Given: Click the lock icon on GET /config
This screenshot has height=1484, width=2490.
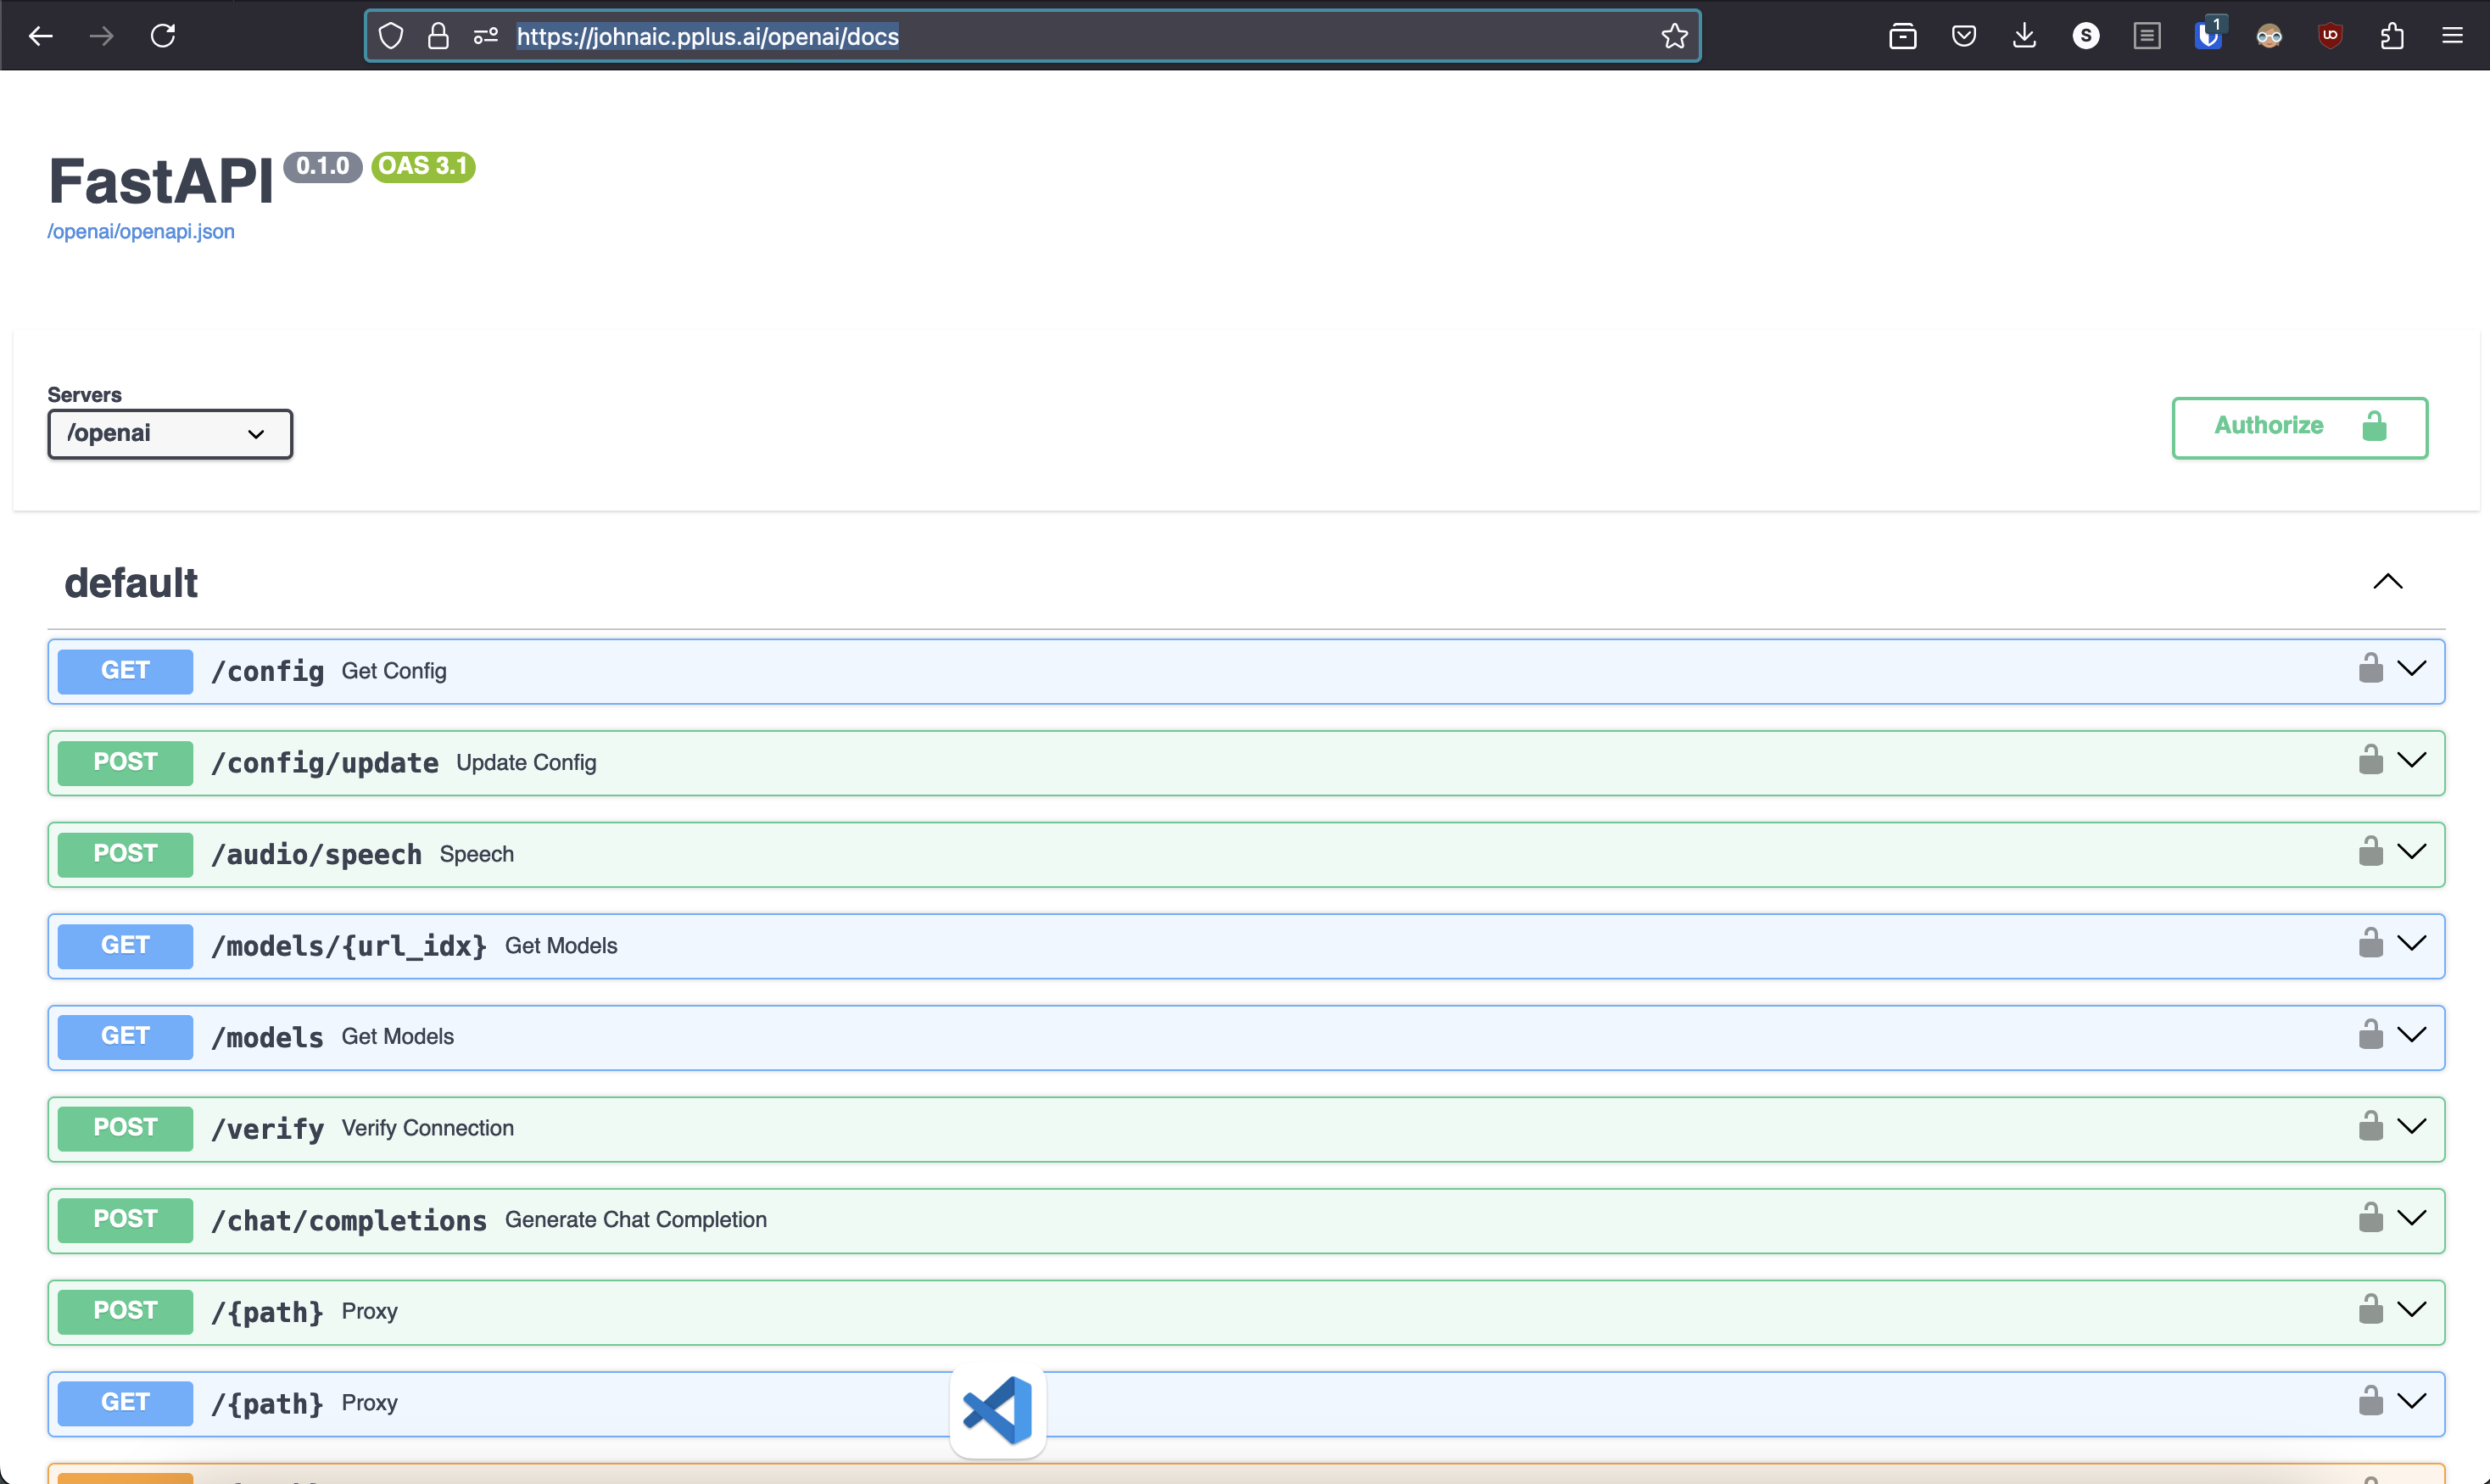Looking at the screenshot, I should pos(2371,668).
